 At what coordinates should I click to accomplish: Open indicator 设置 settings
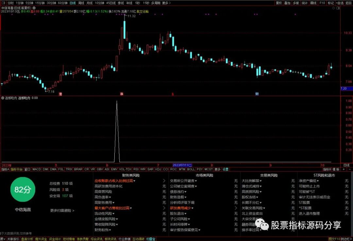coord(225,169)
